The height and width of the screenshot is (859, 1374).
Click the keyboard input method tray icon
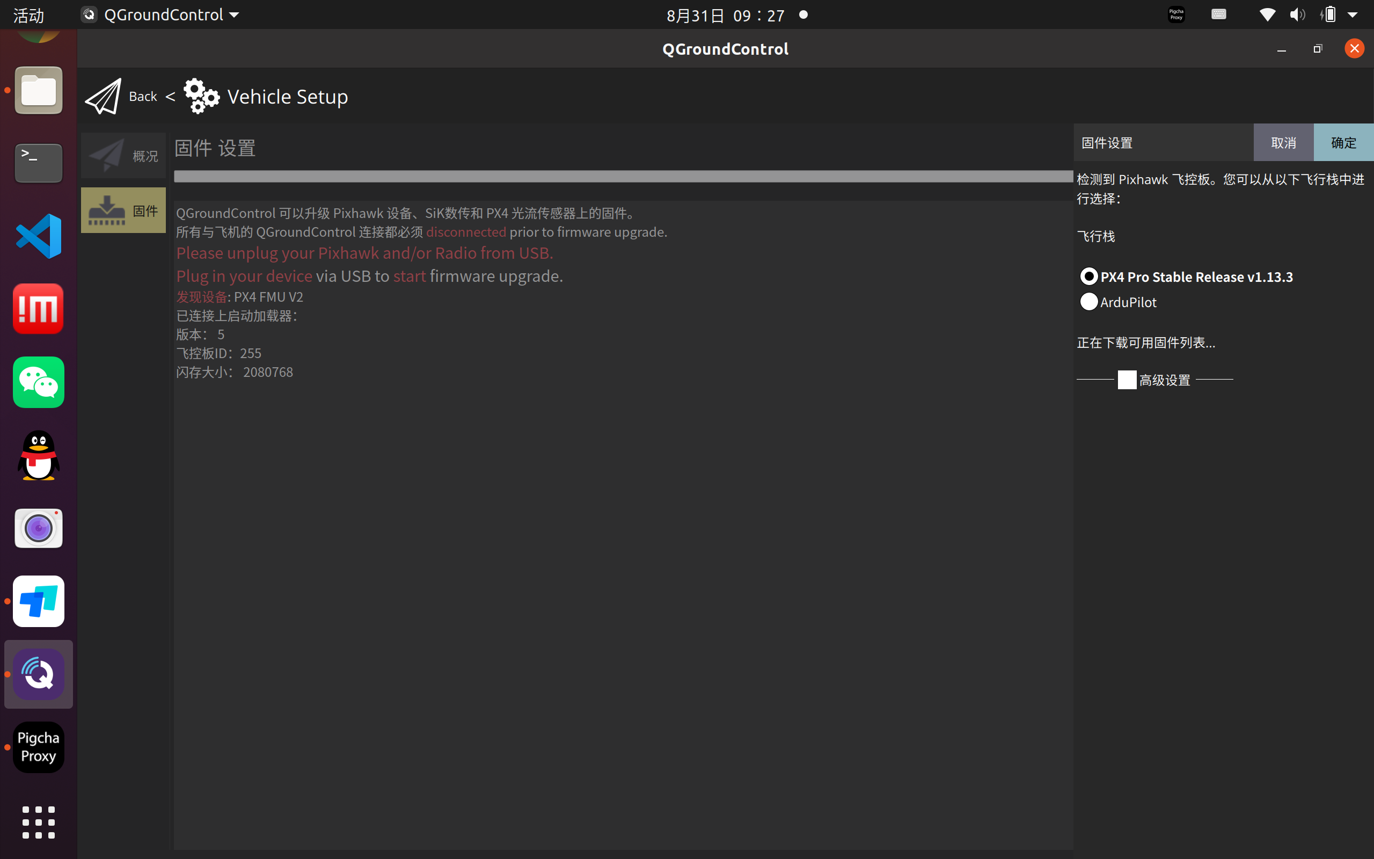point(1218,14)
